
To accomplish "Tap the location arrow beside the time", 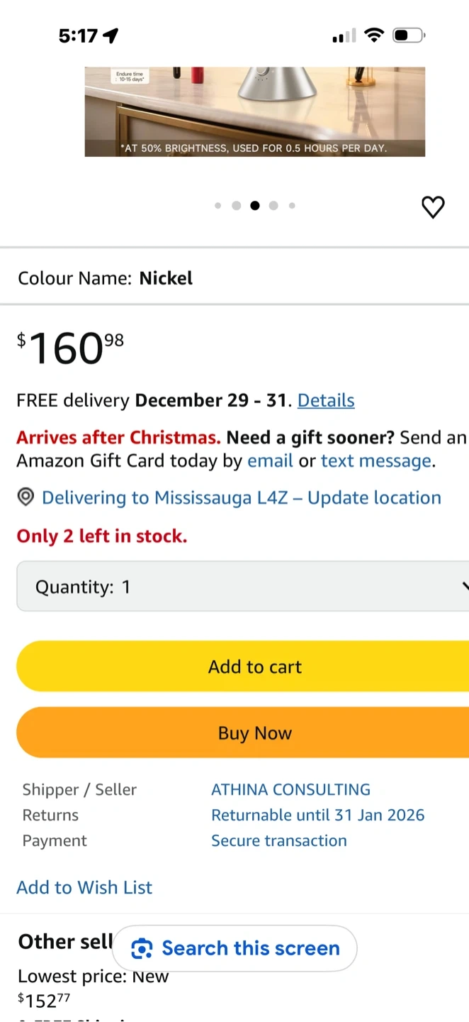I will (x=111, y=35).
